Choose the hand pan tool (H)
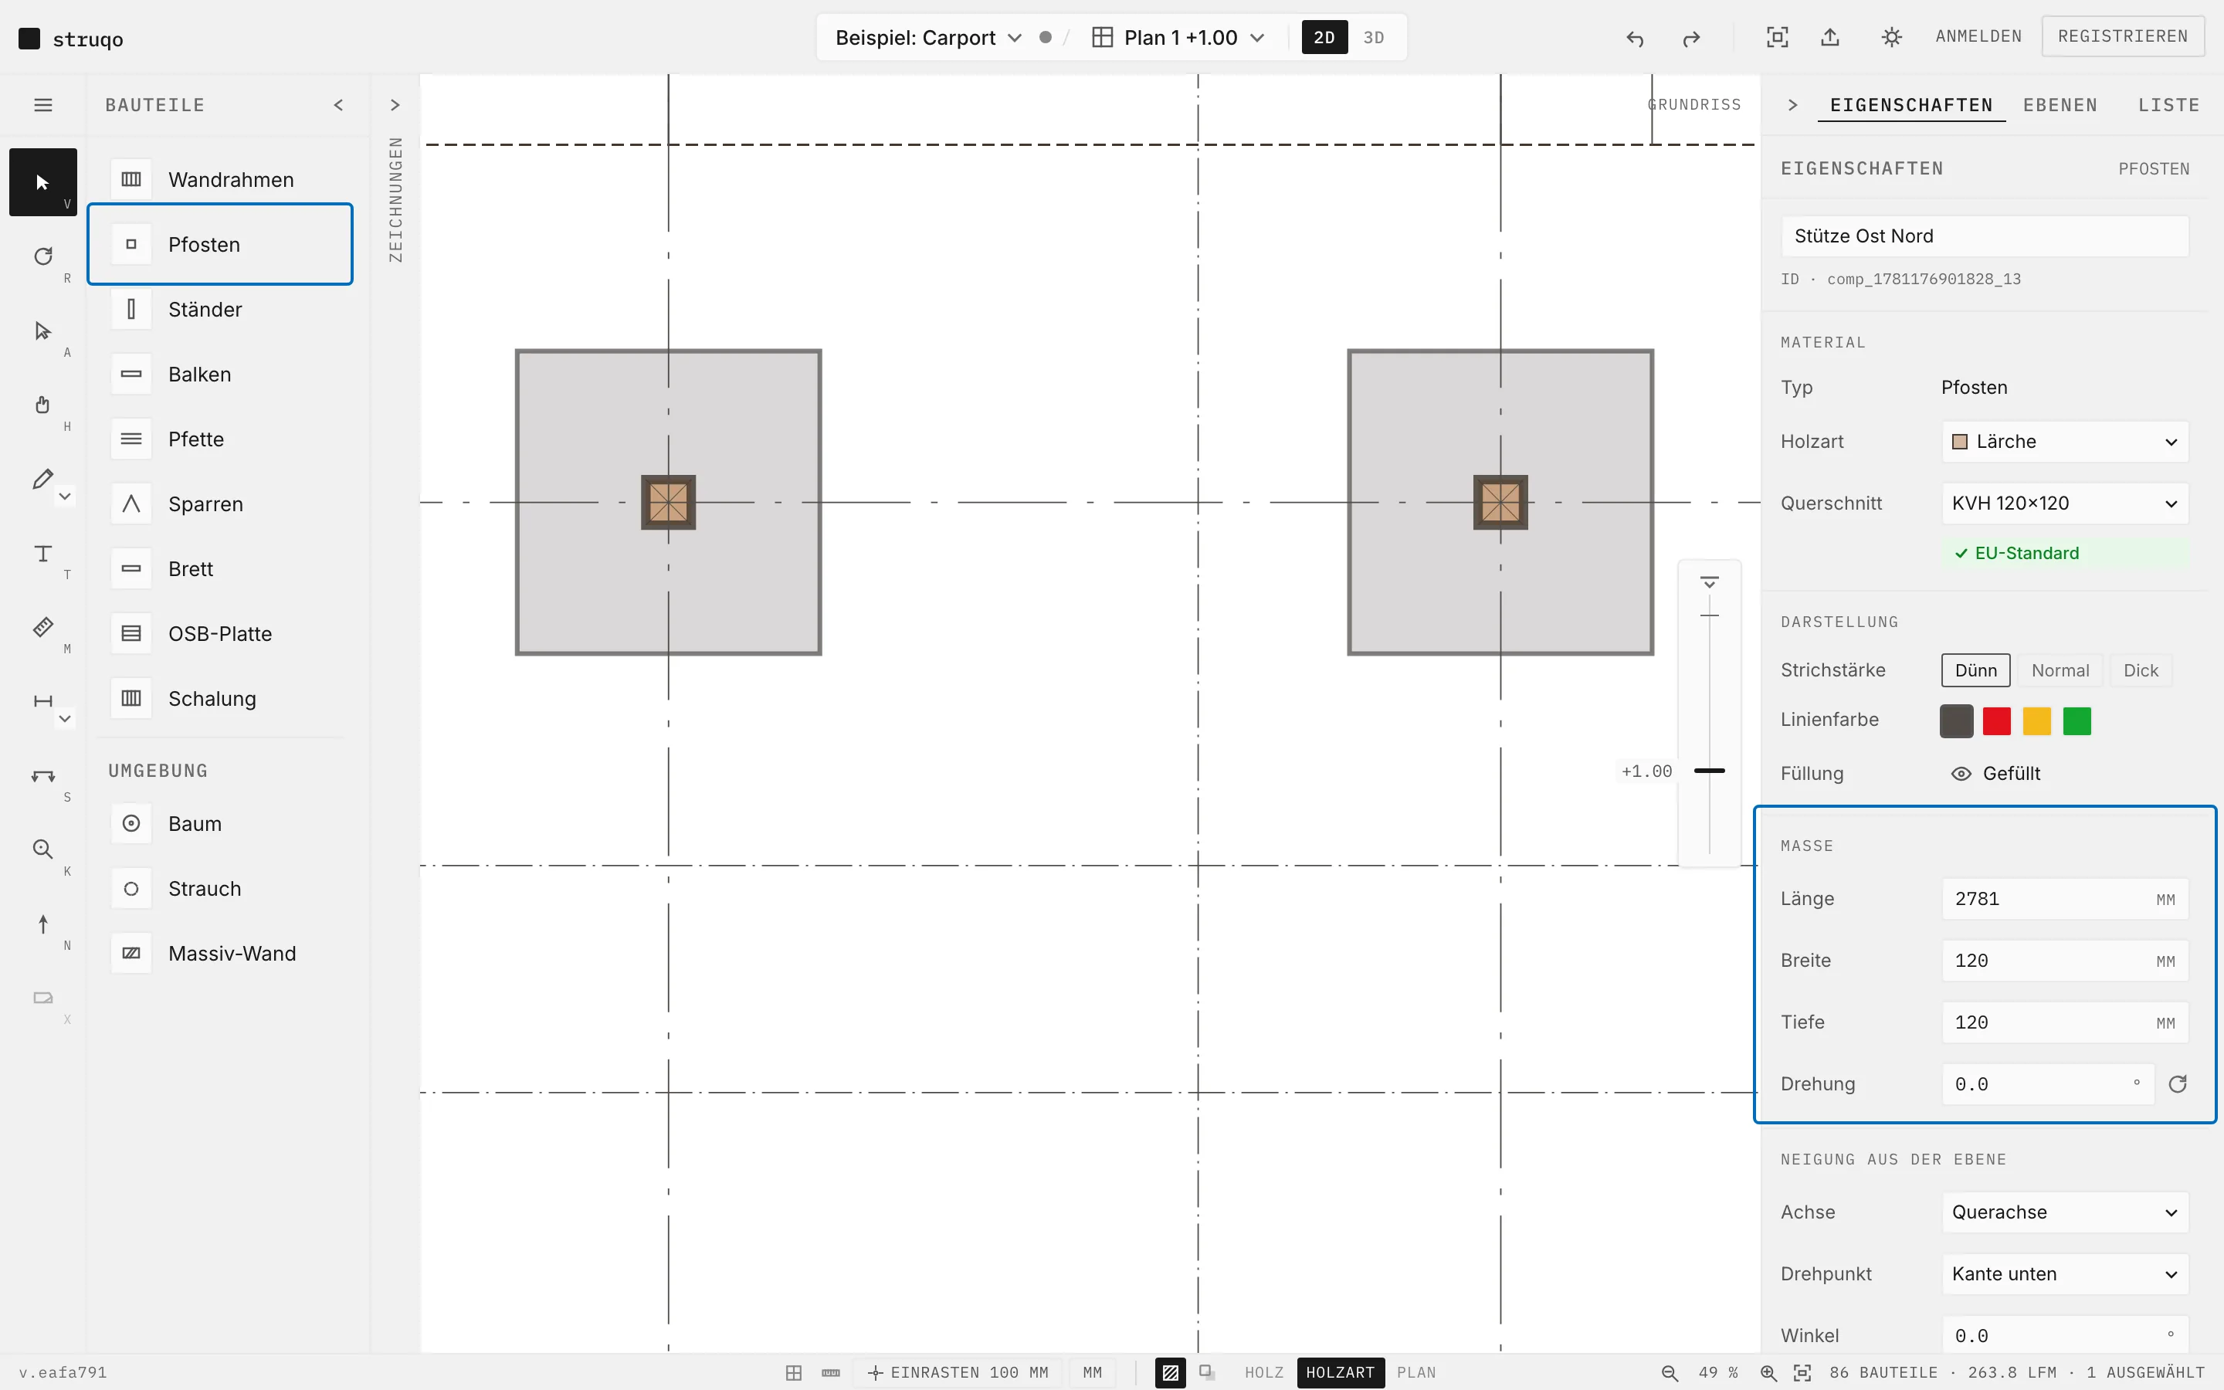This screenshot has height=1390, width=2224. (43, 405)
